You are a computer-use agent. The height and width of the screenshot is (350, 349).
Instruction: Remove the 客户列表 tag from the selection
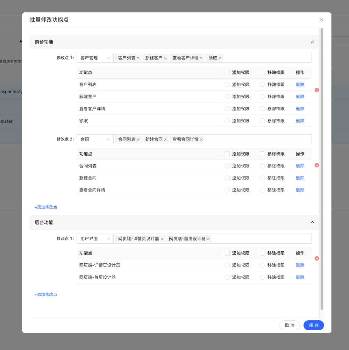coord(138,58)
